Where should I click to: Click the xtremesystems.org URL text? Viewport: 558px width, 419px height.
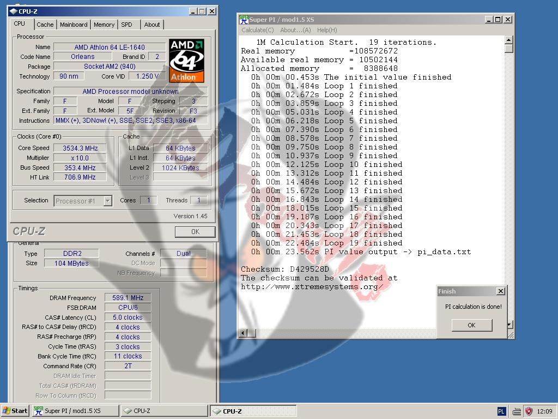pyautogui.click(x=312, y=287)
